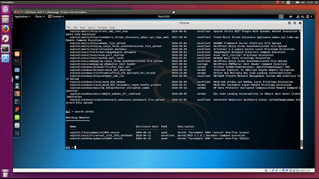The width and height of the screenshot is (319, 179).
Task: Open the Places menu in Kali
Action: pyautogui.click(x=40, y=17)
